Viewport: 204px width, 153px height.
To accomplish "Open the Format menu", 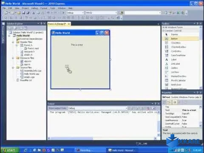I will 44,8.
